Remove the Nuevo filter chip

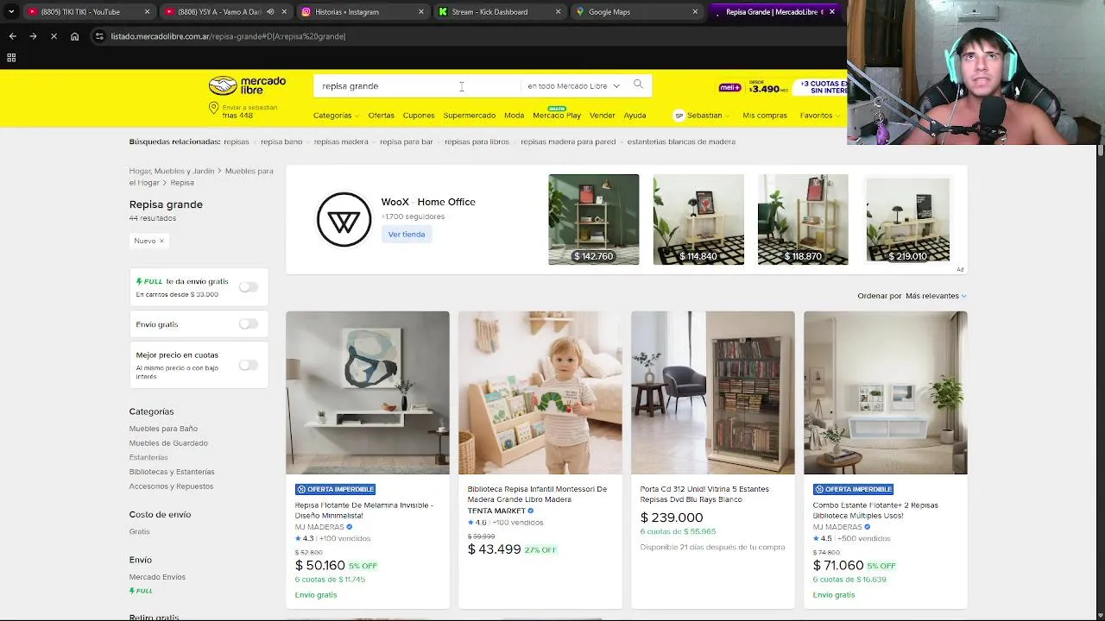161,241
